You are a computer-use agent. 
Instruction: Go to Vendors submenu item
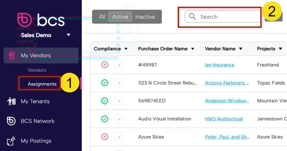click(x=37, y=70)
